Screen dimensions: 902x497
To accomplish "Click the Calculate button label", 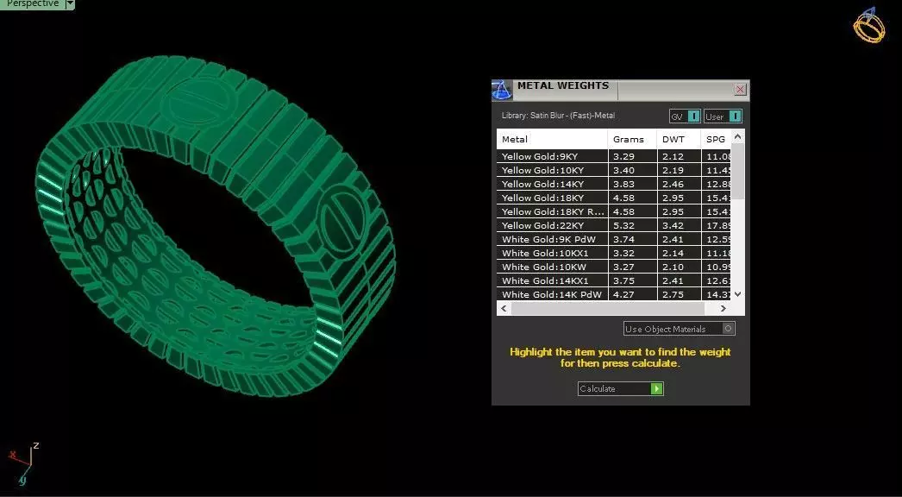I will [598, 389].
